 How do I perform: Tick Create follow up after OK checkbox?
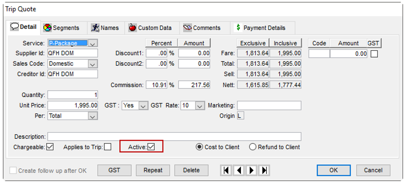click(x=13, y=170)
